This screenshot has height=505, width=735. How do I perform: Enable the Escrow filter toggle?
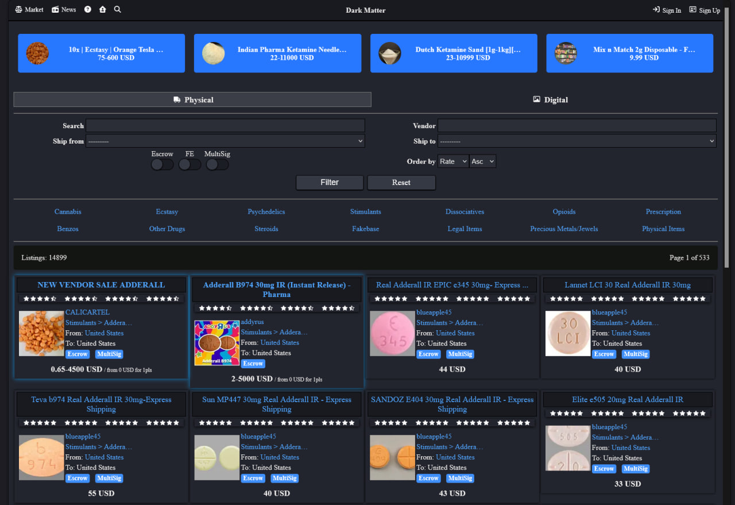point(162,164)
